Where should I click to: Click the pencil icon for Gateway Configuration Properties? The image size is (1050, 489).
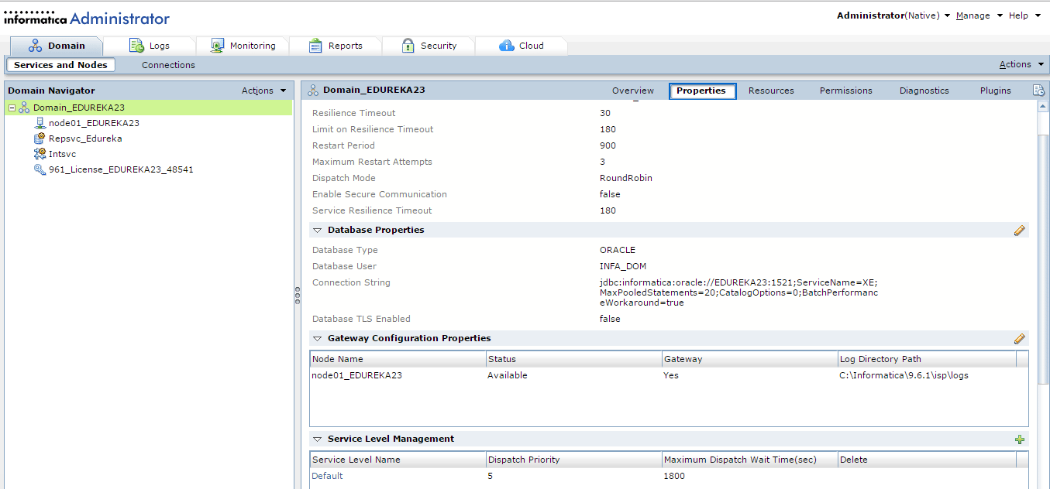pyautogui.click(x=1019, y=338)
